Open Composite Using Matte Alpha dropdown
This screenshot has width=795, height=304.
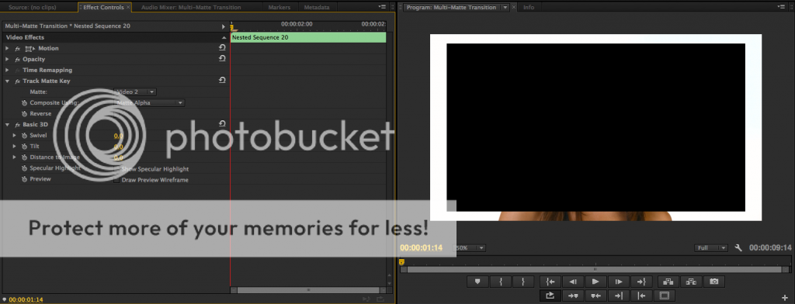tap(150, 103)
